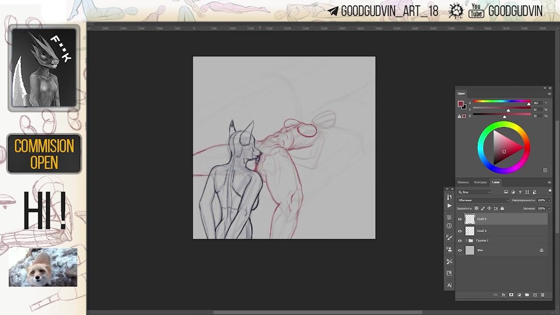The height and width of the screenshot is (315, 560).
Task: Switch to the Каналы tab
Action: 463,182
